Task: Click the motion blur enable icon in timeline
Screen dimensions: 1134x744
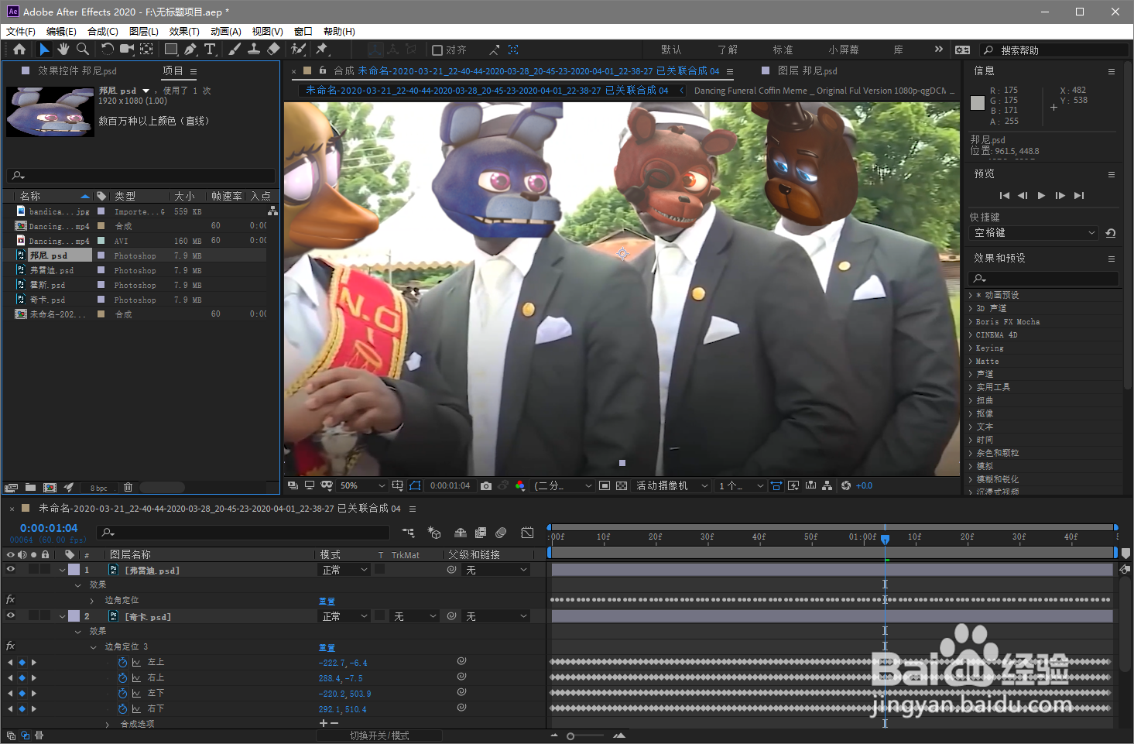Action: tap(501, 533)
